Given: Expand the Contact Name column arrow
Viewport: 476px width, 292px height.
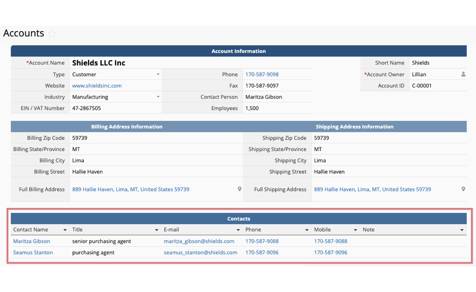Looking at the screenshot, I should point(65,230).
